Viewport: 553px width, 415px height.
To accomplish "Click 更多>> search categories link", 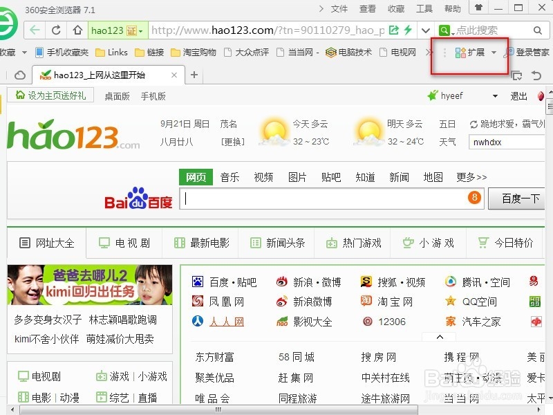I will point(471,177).
